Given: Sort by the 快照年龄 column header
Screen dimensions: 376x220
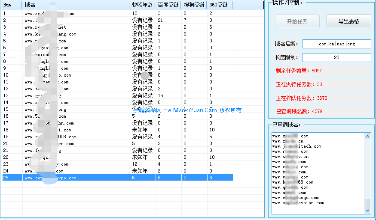Looking at the screenshot, I should click(142, 5).
